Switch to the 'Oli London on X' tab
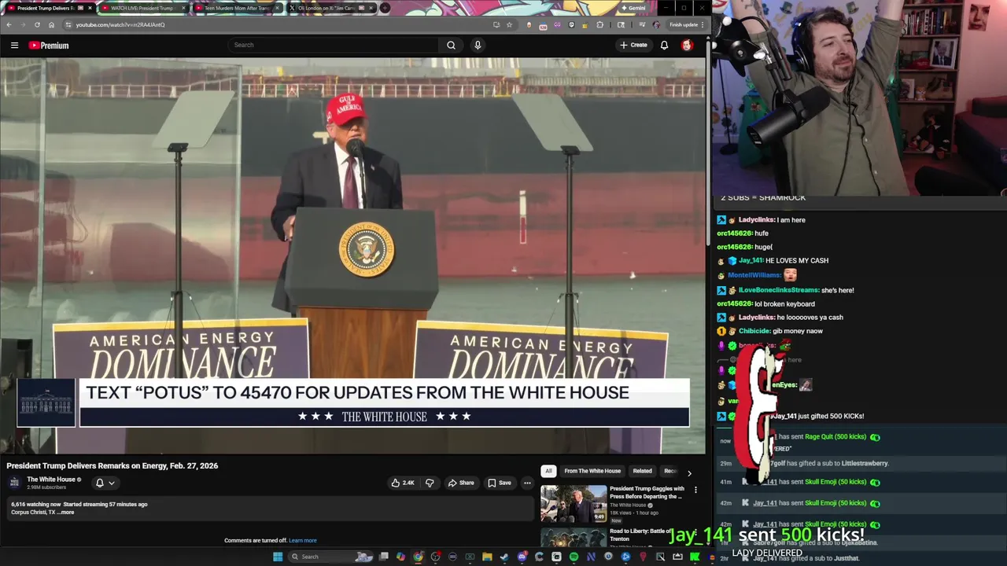The width and height of the screenshot is (1007, 566). 330,8
